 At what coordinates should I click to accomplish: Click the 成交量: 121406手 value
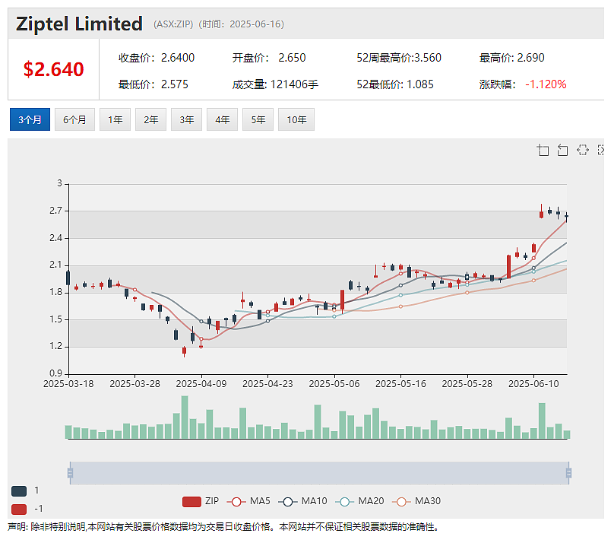coord(275,84)
